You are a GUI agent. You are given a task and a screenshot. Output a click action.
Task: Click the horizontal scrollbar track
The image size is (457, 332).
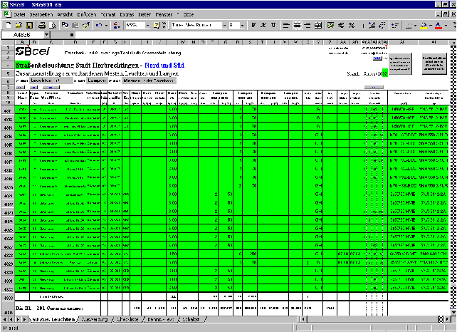tap(372, 319)
